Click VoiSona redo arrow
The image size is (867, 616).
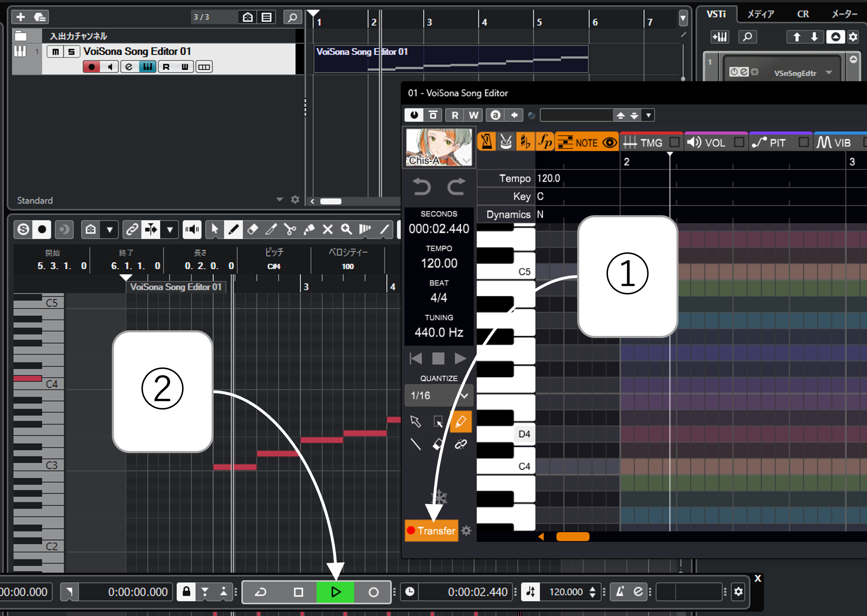[x=456, y=187]
